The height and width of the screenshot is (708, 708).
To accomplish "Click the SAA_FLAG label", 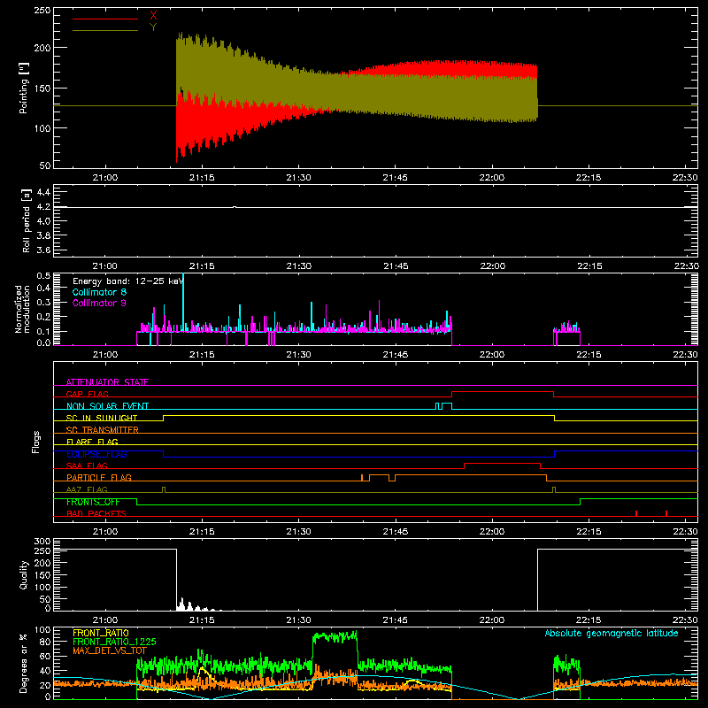I will click(87, 466).
